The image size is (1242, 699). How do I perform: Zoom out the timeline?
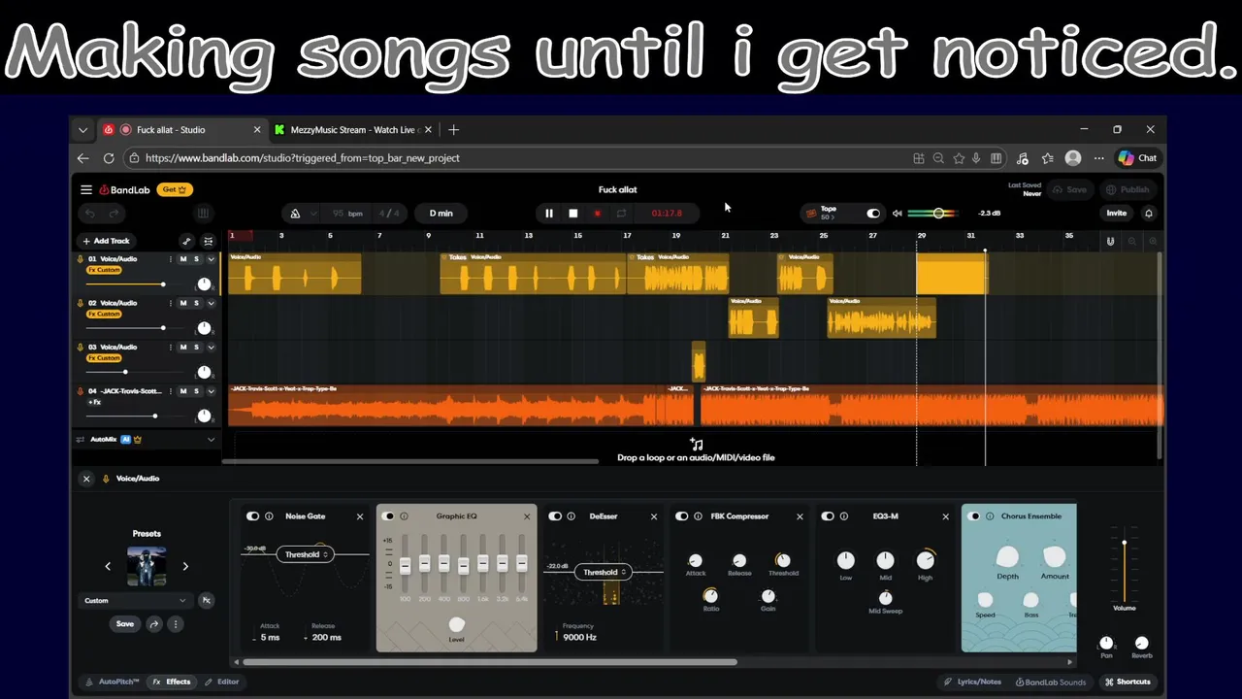tap(1131, 241)
